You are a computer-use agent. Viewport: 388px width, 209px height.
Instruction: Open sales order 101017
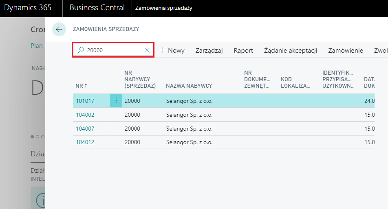click(85, 101)
